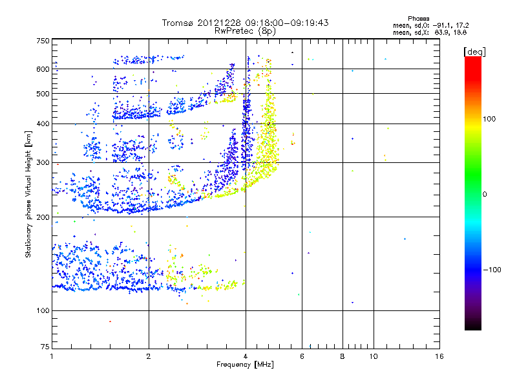517x388 pixels.
Task: Click the x-axis tick label '10'
Action: click(x=374, y=356)
